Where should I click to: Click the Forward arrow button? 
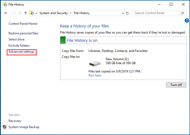click(x=14, y=13)
